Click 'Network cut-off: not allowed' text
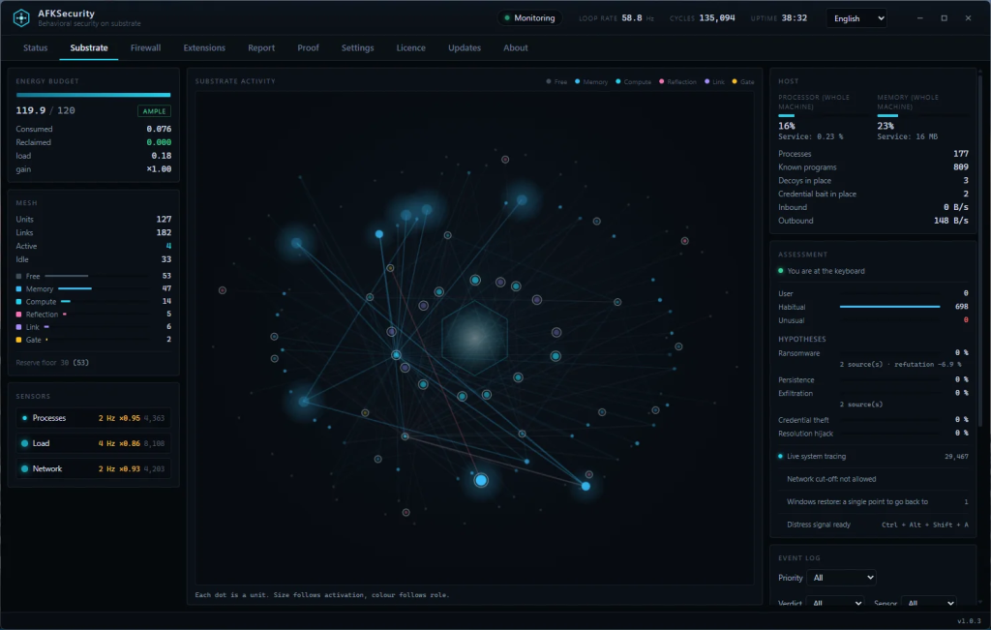 831,479
